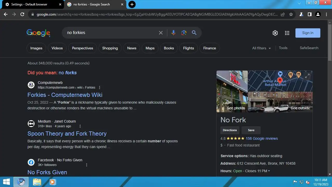Open tab search chevron in title bar
Viewport: 332px width, 187px height.
coord(299,3)
